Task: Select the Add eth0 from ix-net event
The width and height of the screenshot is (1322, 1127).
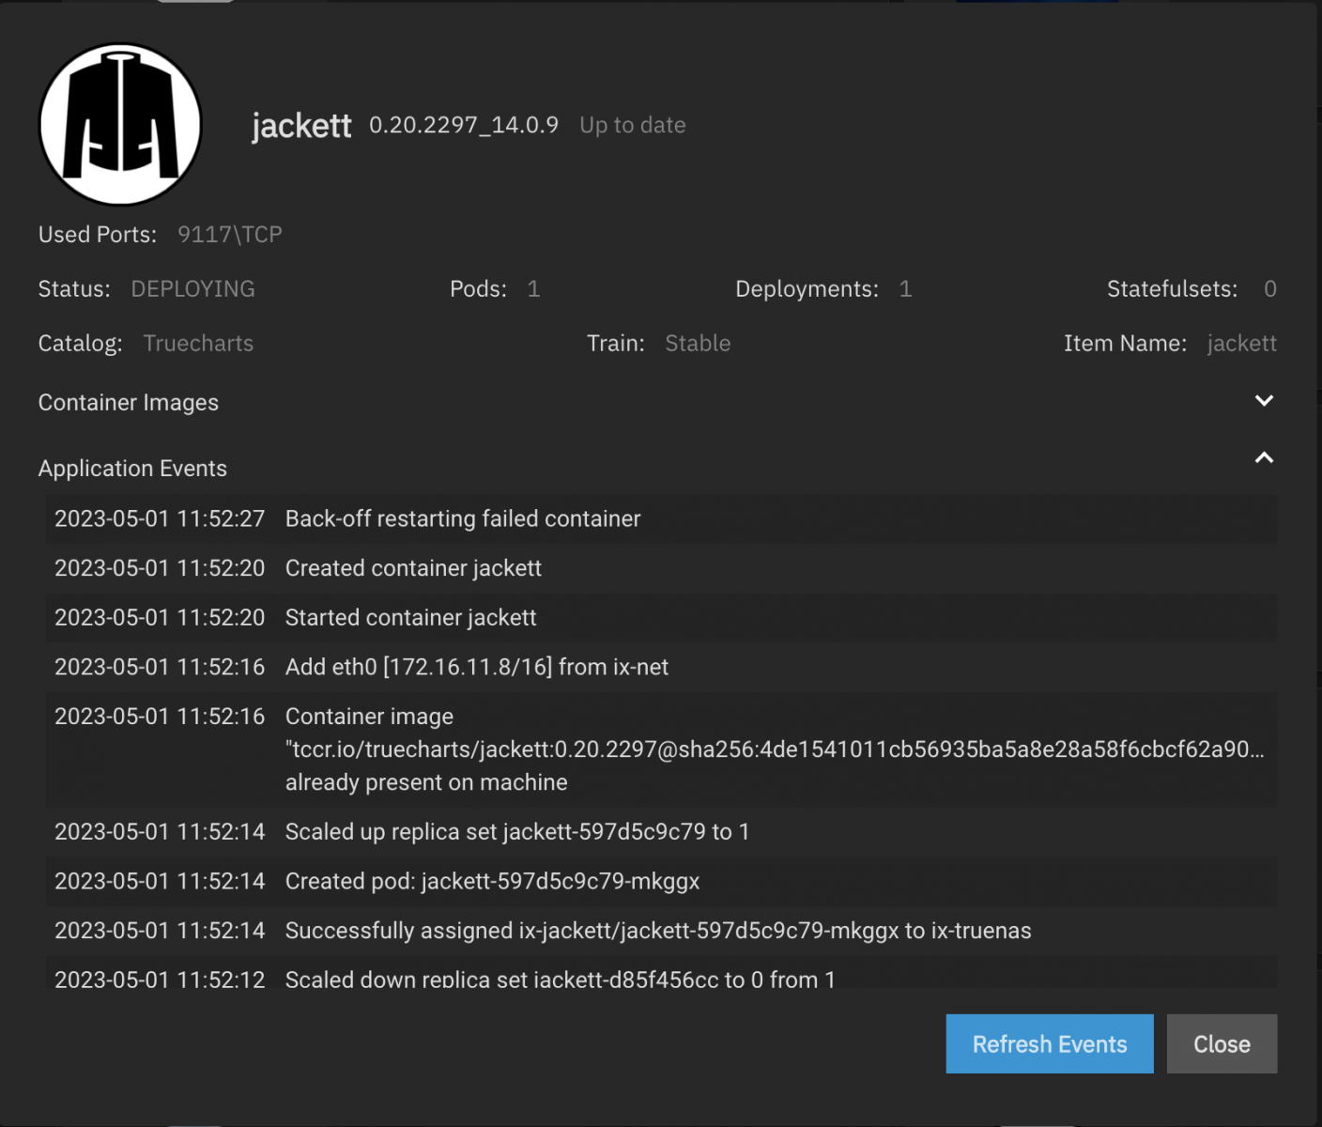Action: click(x=662, y=668)
